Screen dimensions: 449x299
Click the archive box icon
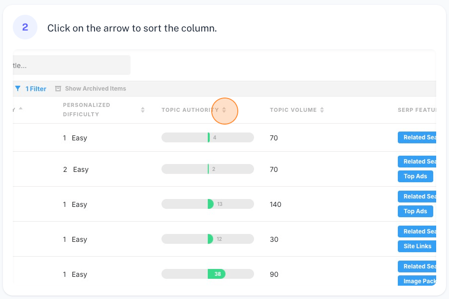tap(58, 89)
